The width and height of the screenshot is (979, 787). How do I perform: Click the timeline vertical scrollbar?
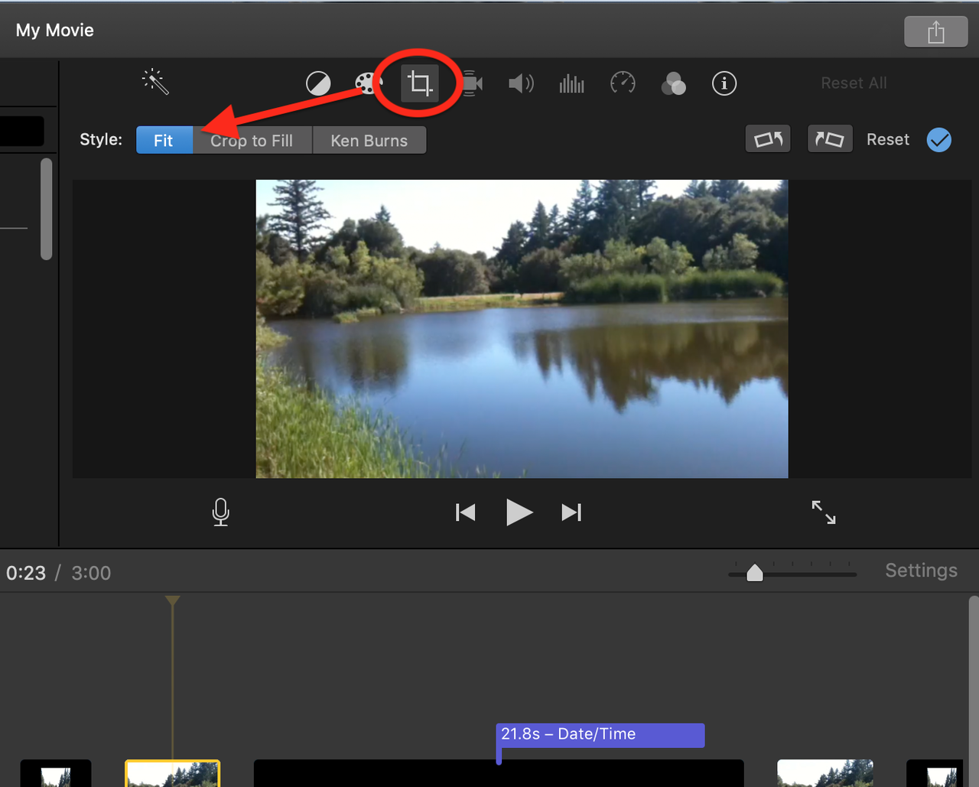973,691
